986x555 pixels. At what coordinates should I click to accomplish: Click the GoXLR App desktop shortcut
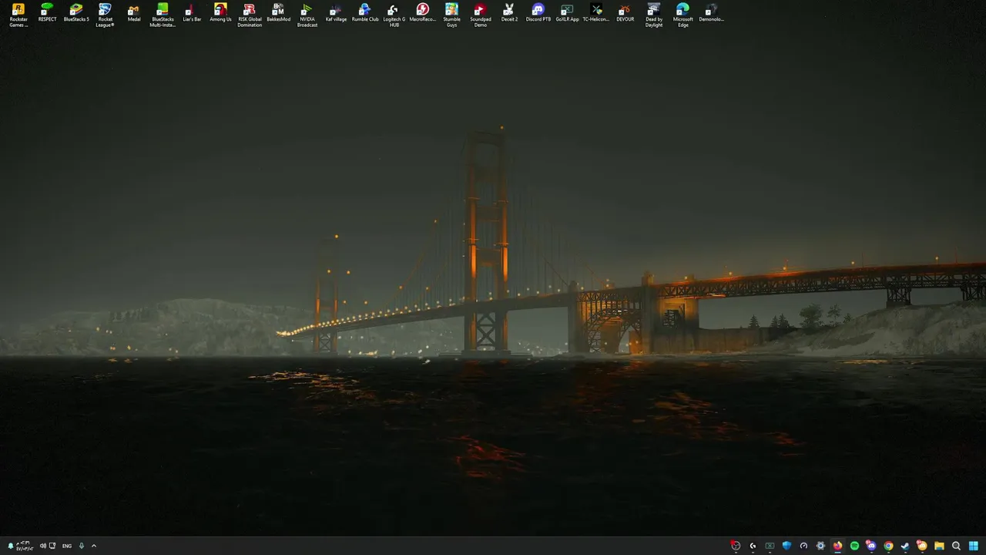coord(567,12)
